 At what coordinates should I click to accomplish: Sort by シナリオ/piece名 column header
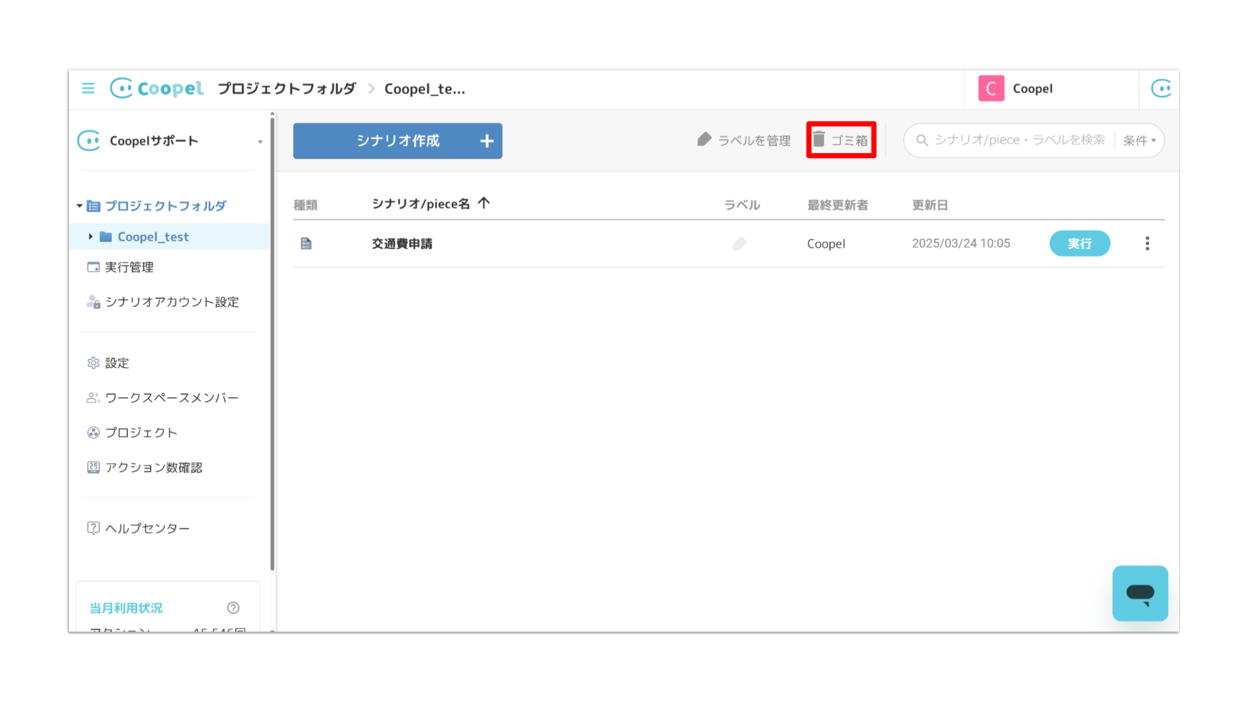421,204
